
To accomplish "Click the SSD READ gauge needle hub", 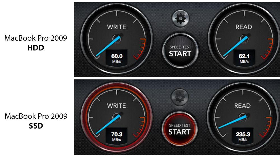I will pos(243,117).
